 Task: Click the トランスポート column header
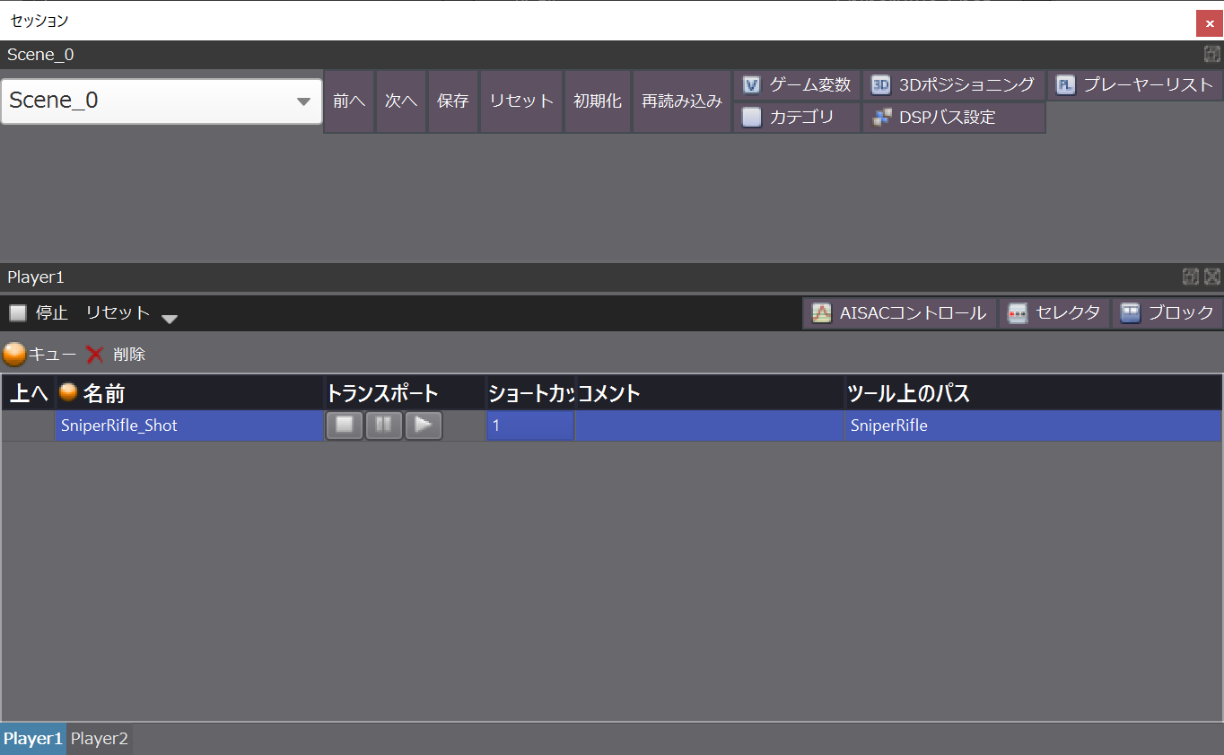[x=405, y=393]
